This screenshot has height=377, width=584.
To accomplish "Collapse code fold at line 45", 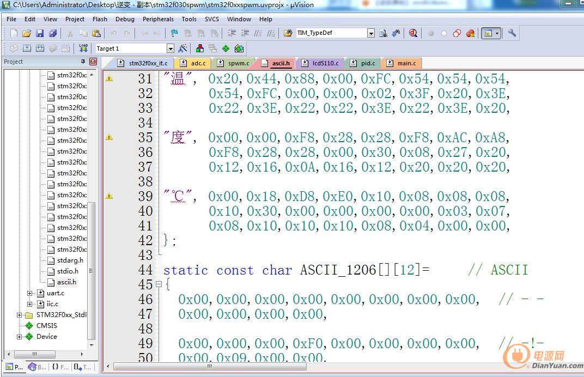I will [x=159, y=284].
